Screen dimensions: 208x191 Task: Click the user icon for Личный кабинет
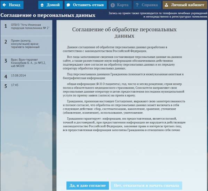click(x=166, y=5)
